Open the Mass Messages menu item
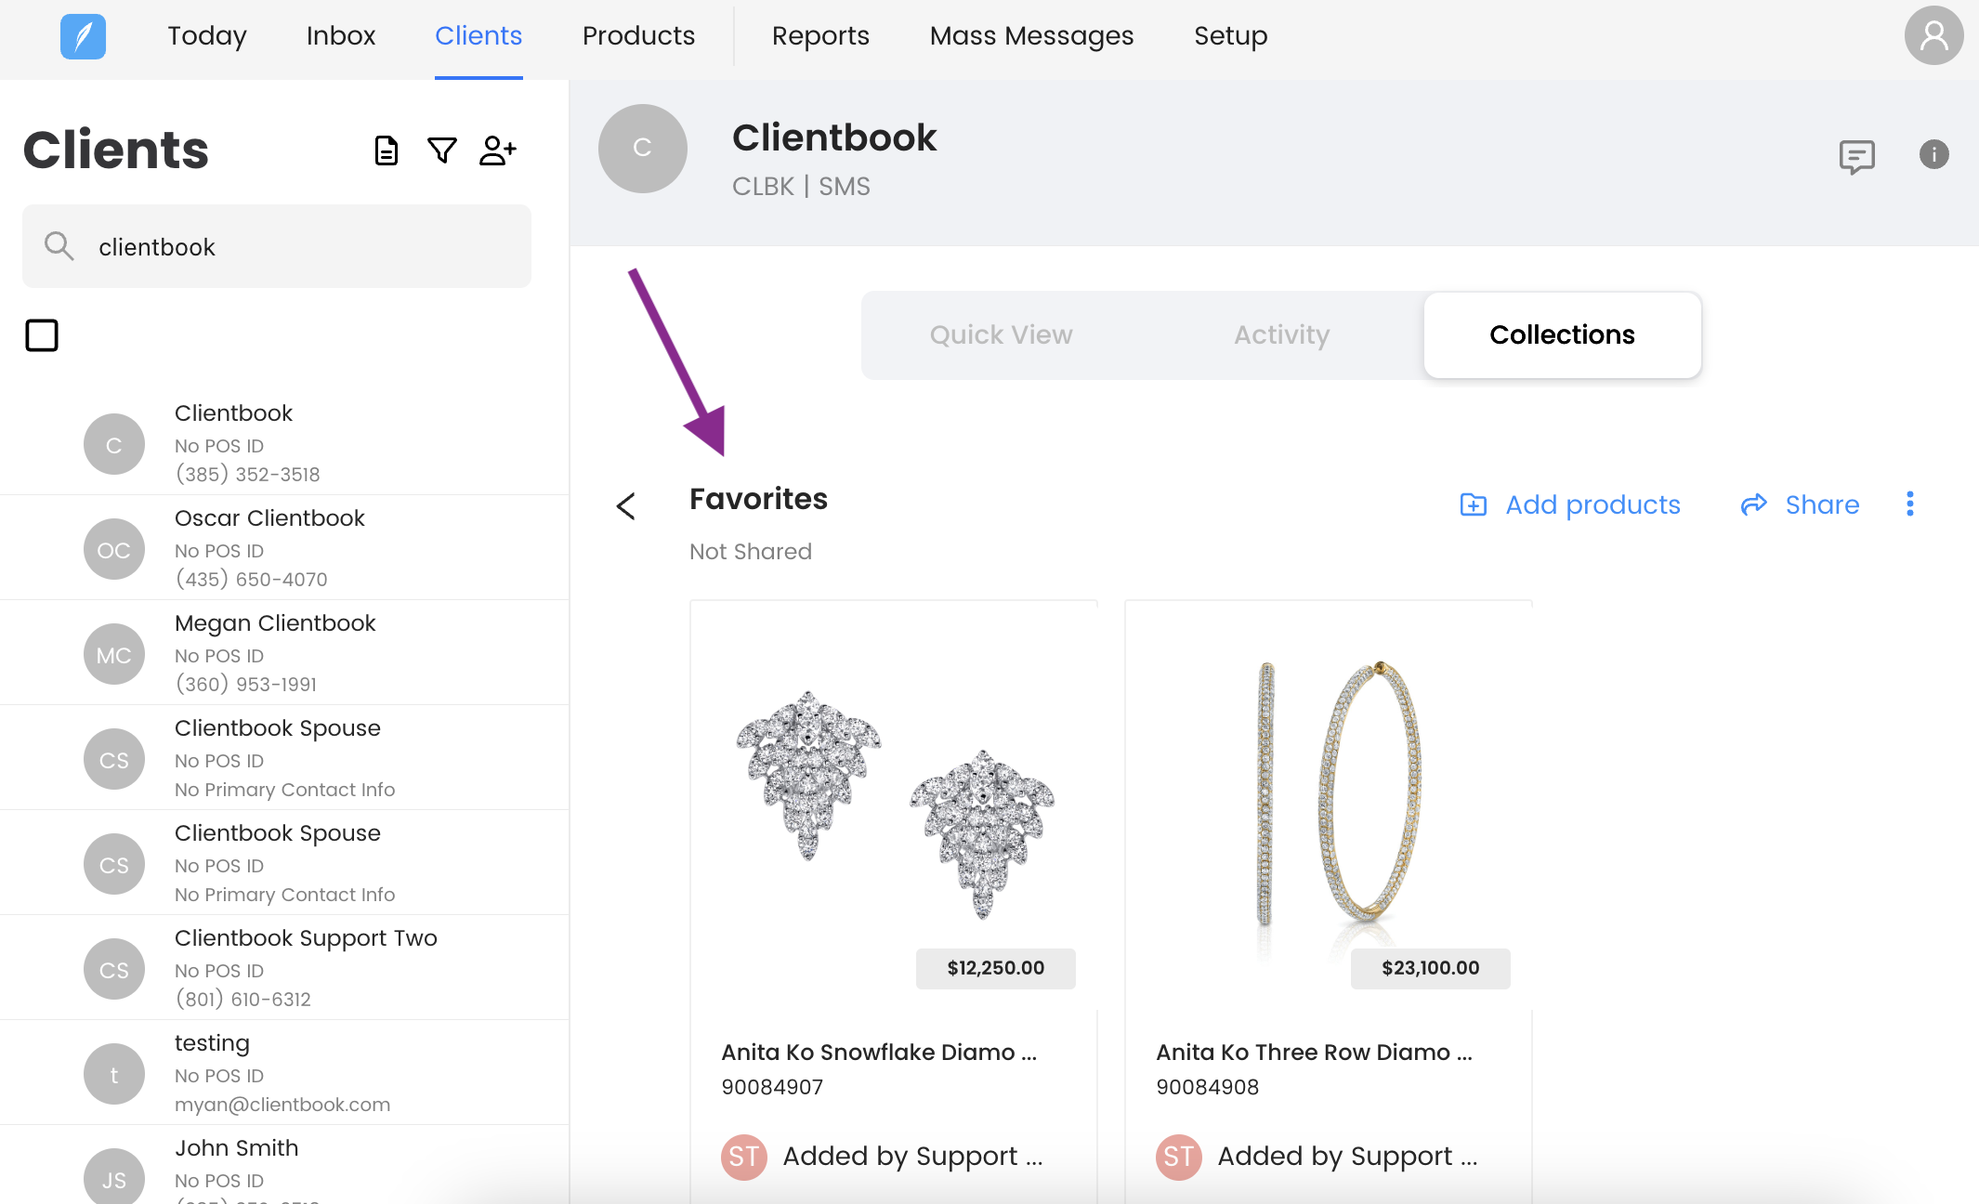 click(x=1031, y=35)
